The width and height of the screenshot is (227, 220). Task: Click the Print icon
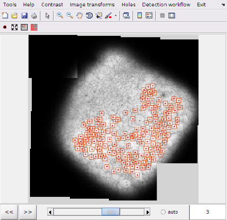[34, 15]
